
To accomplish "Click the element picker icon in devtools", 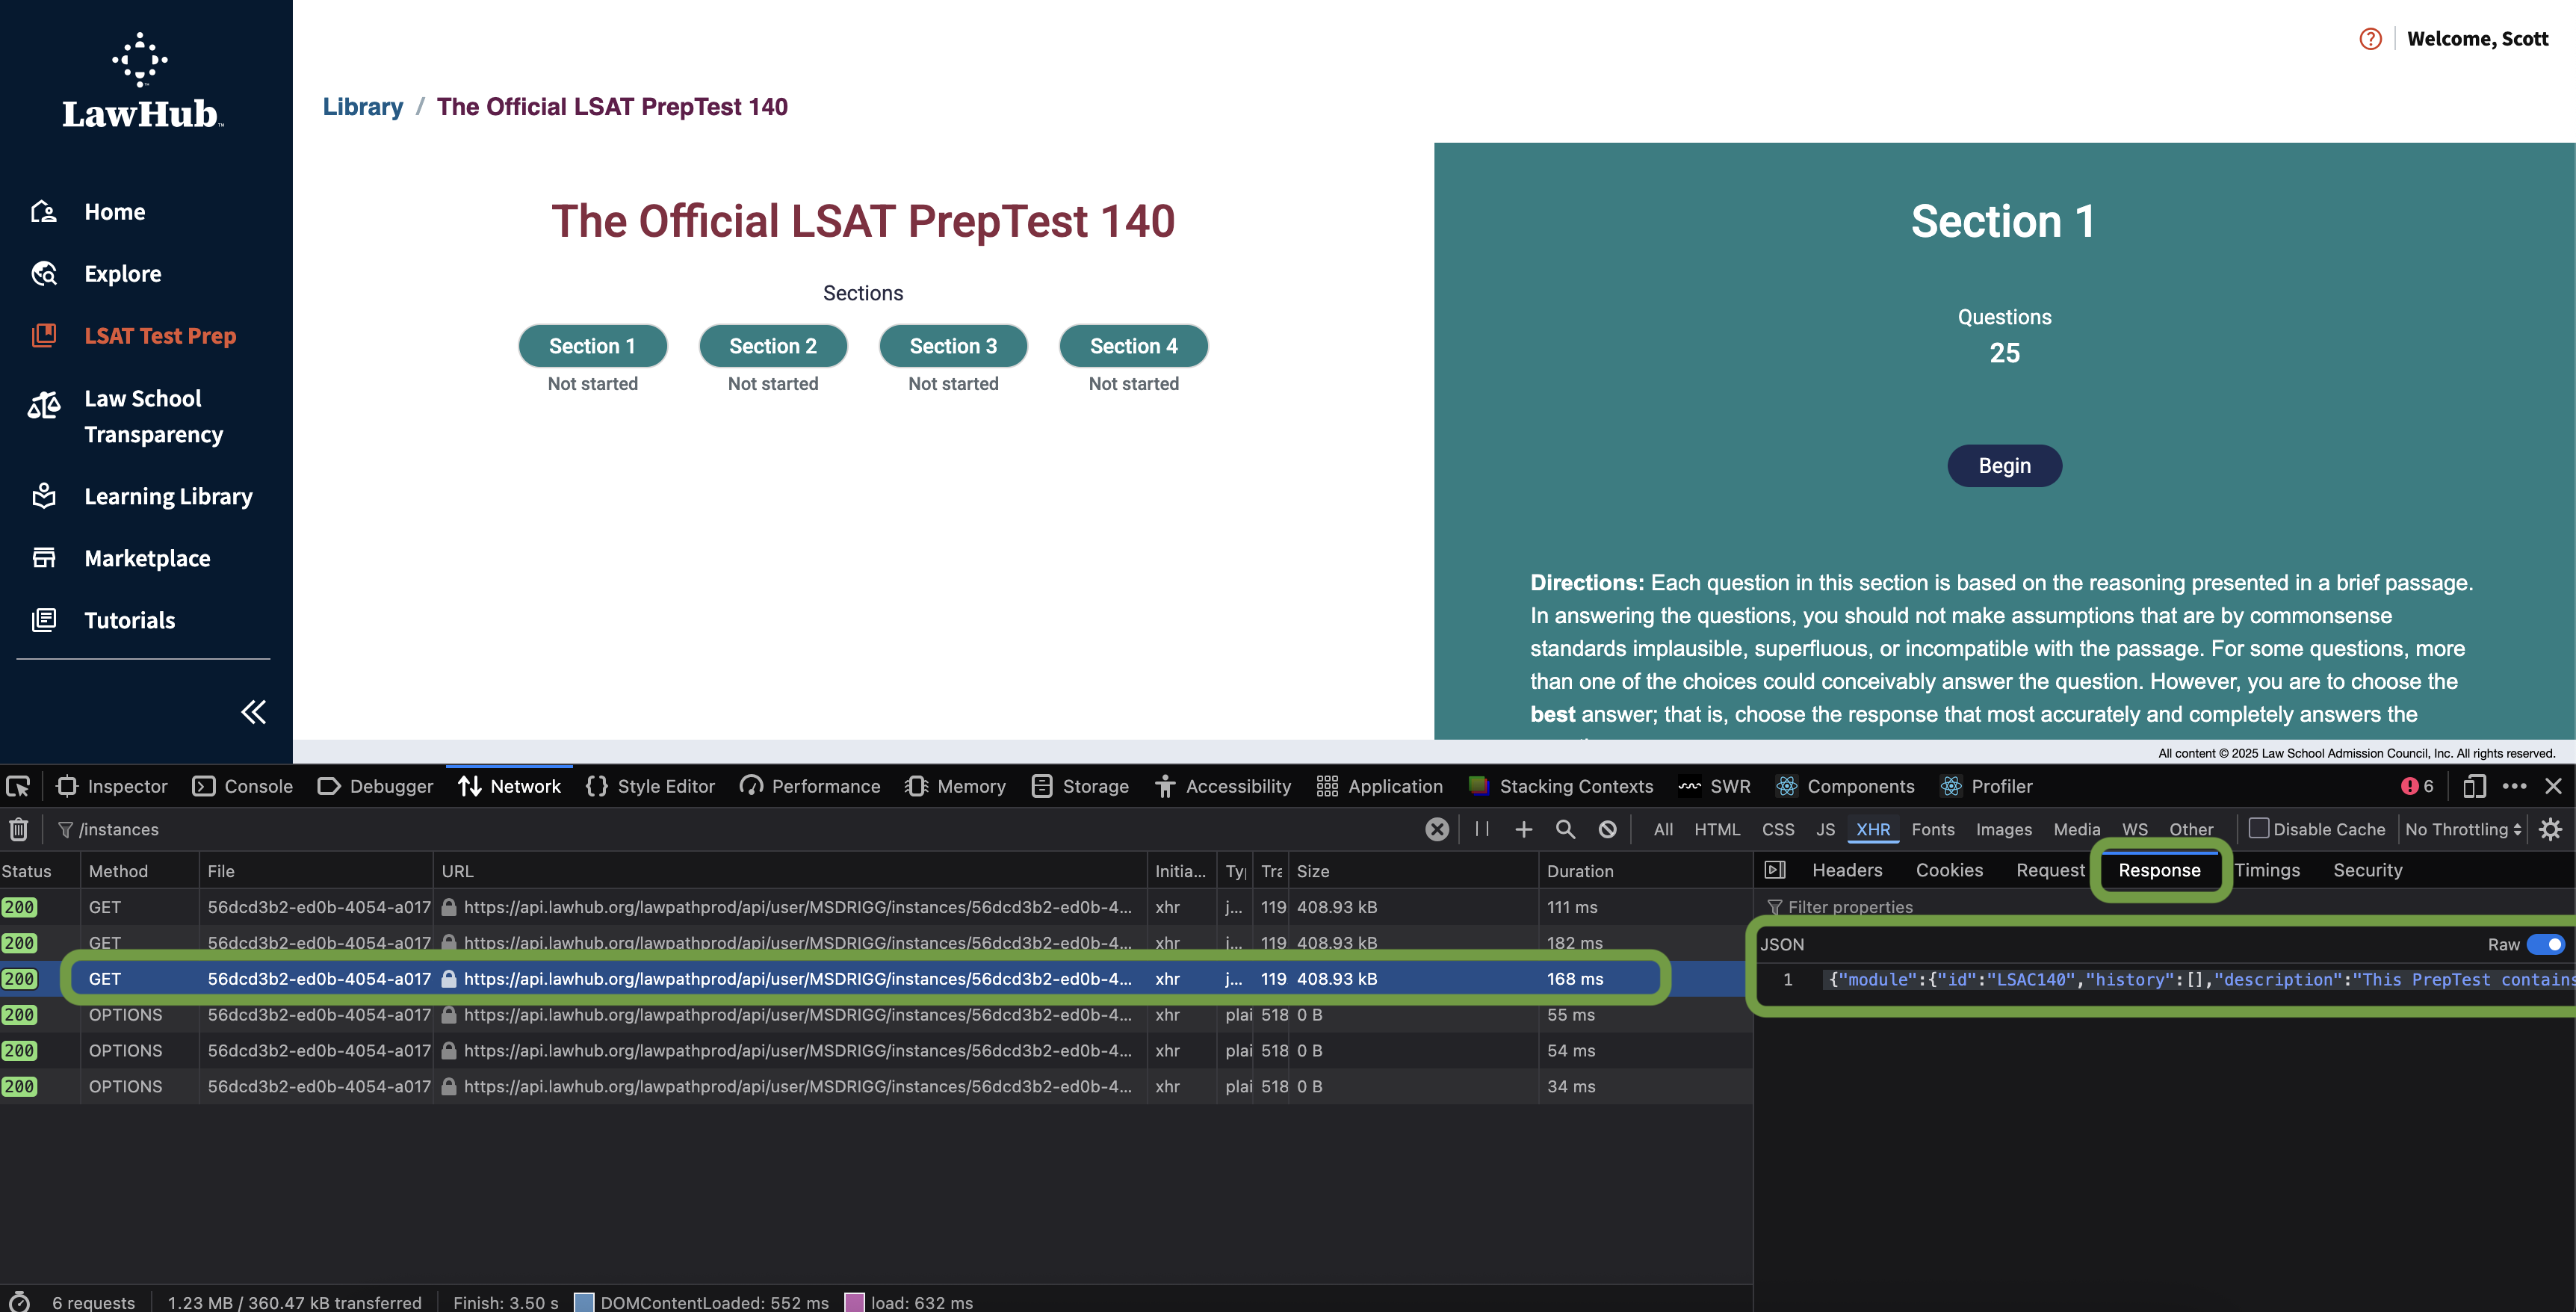I will [x=18, y=786].
